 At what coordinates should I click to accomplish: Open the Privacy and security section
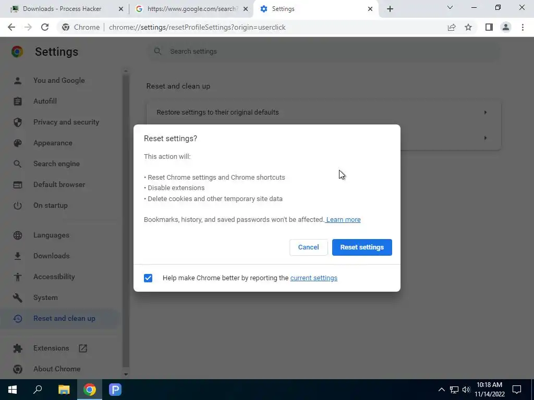pos(66,122)
